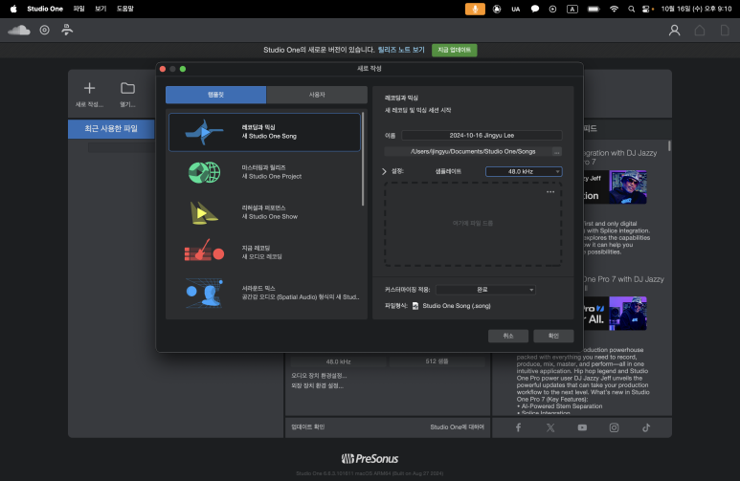The height and width of the screenshot is (481, 740).
Task: Select the Spatial Audio surround mix template
Action: 264,293
